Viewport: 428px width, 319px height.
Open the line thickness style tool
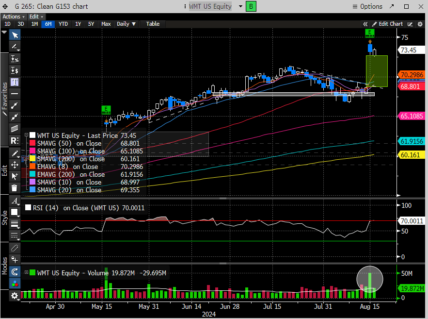click(x=15, y=224)
